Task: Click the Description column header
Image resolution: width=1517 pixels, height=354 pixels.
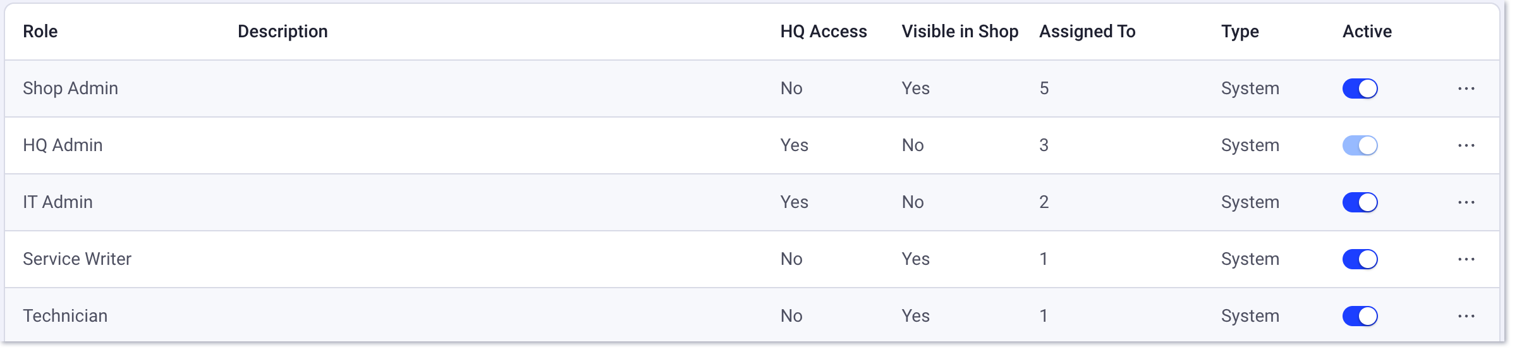Action: point(283,32)
